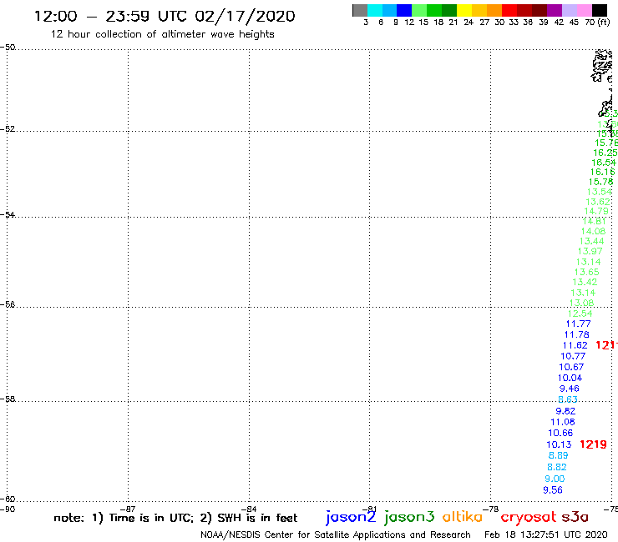Pick the purple 42 ft legend swatch

[x=555, y=10]
